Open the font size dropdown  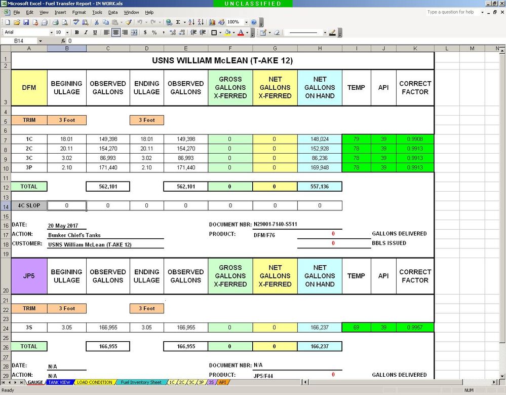pos(67,32)
